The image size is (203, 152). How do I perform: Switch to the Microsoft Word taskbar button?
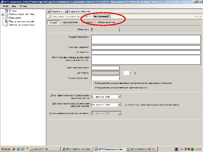[x=142, y=149]
